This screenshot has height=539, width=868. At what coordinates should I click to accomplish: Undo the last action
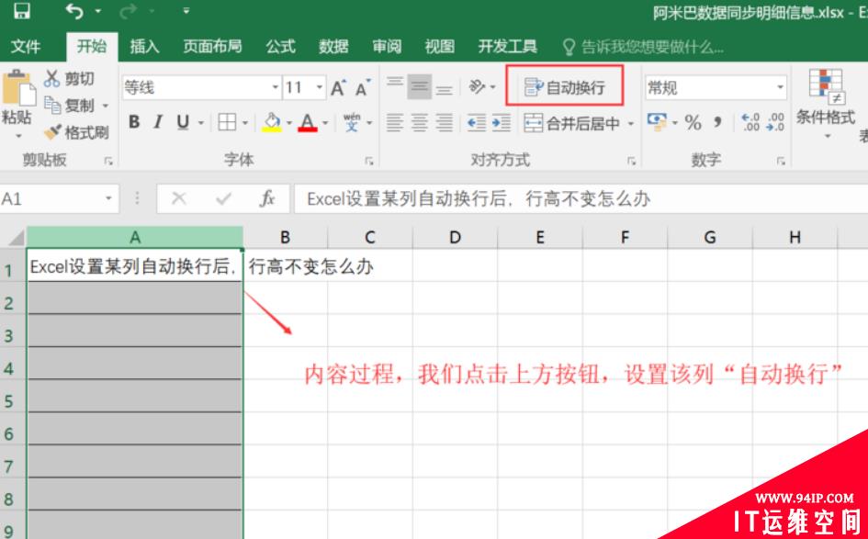coord(74,11)
